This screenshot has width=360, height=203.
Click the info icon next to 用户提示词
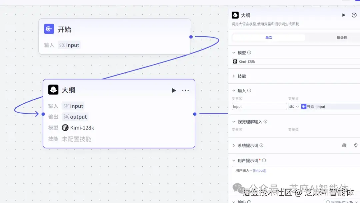[264, 160]
